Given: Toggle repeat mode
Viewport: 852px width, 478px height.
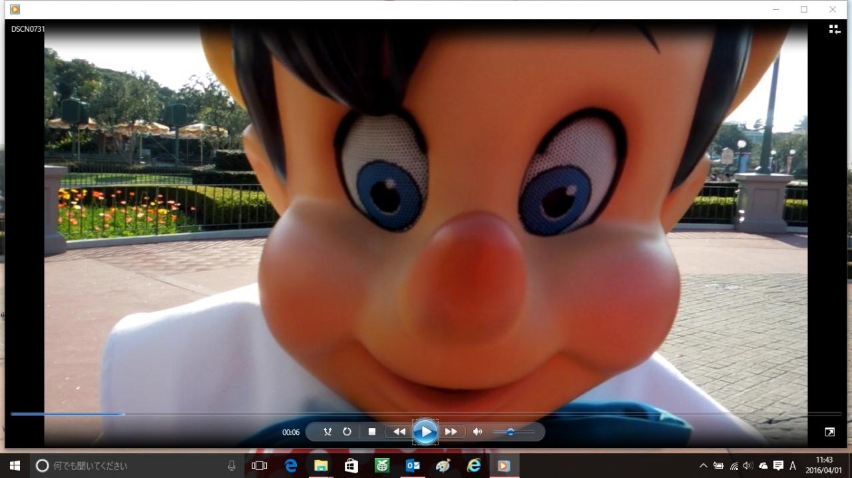Looking at the screenshot, I should tap(347, 431).
